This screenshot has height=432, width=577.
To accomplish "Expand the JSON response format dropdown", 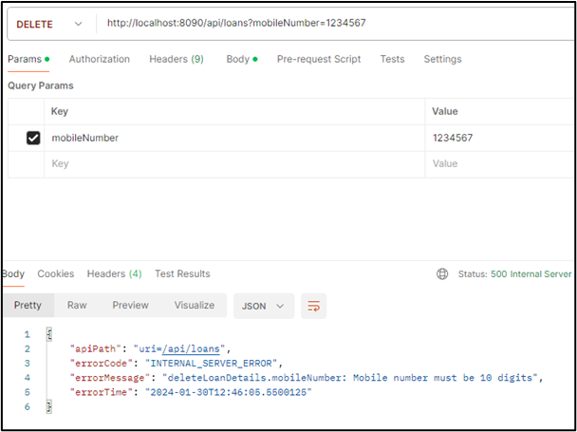I will coord(263,306).
